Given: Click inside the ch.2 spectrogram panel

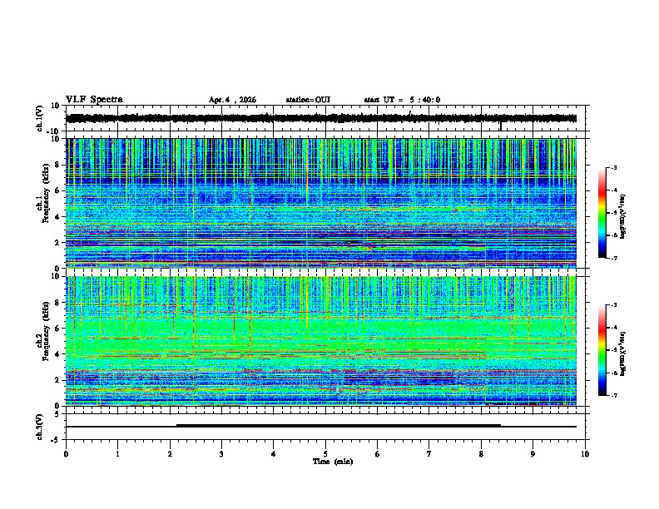Looking at the screenshot, I should 321,341.
